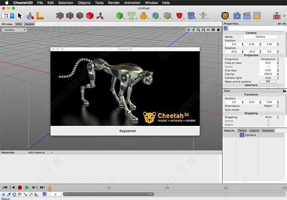Viewport: 287px width, 200px height.
Task: Add a green cube primitive
Action: click(x=120, y=16)
